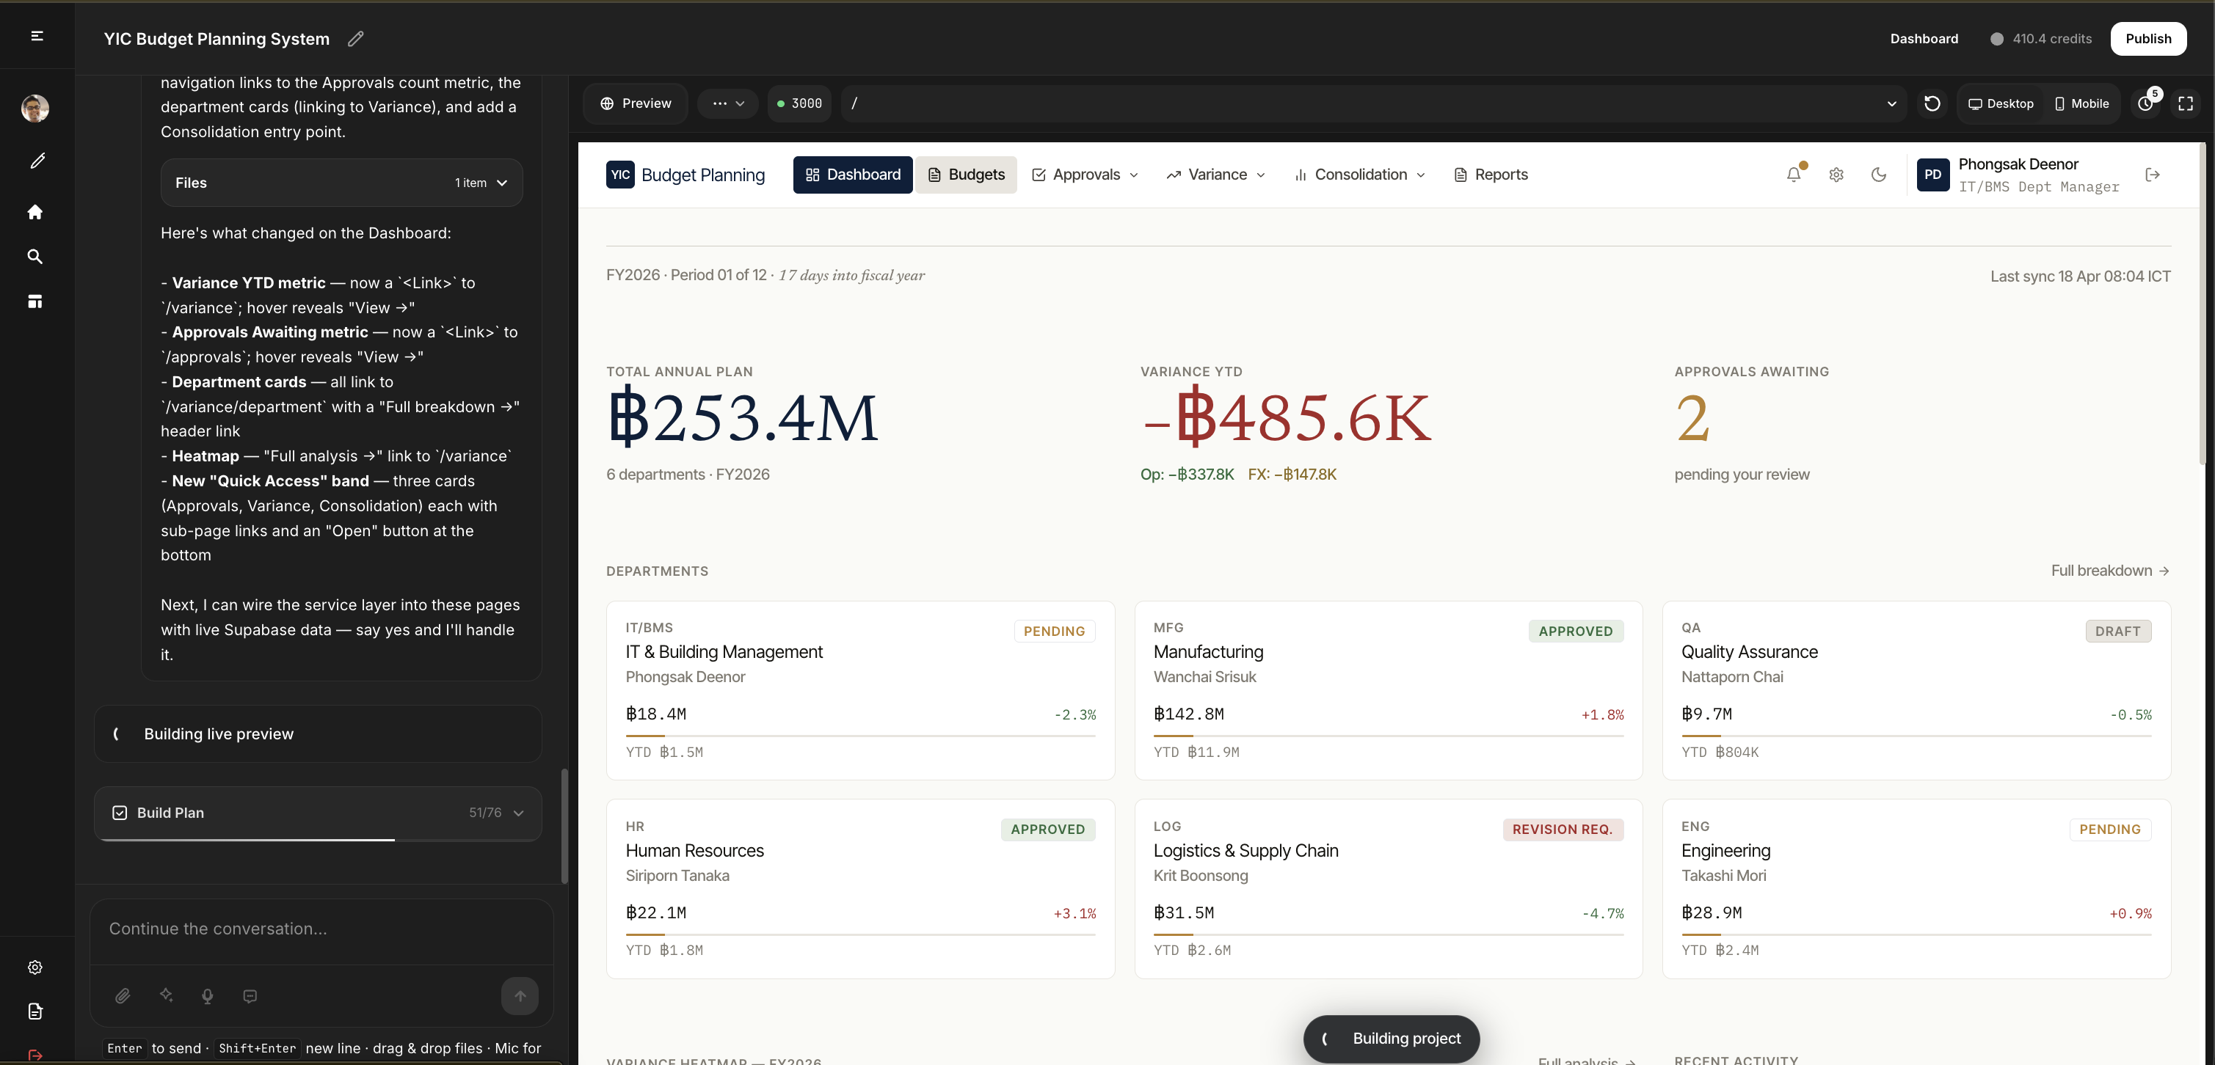Screen dimensions: 2215x1065
Task: Switch preview to Mobile view
Action: click(2081, 103)
